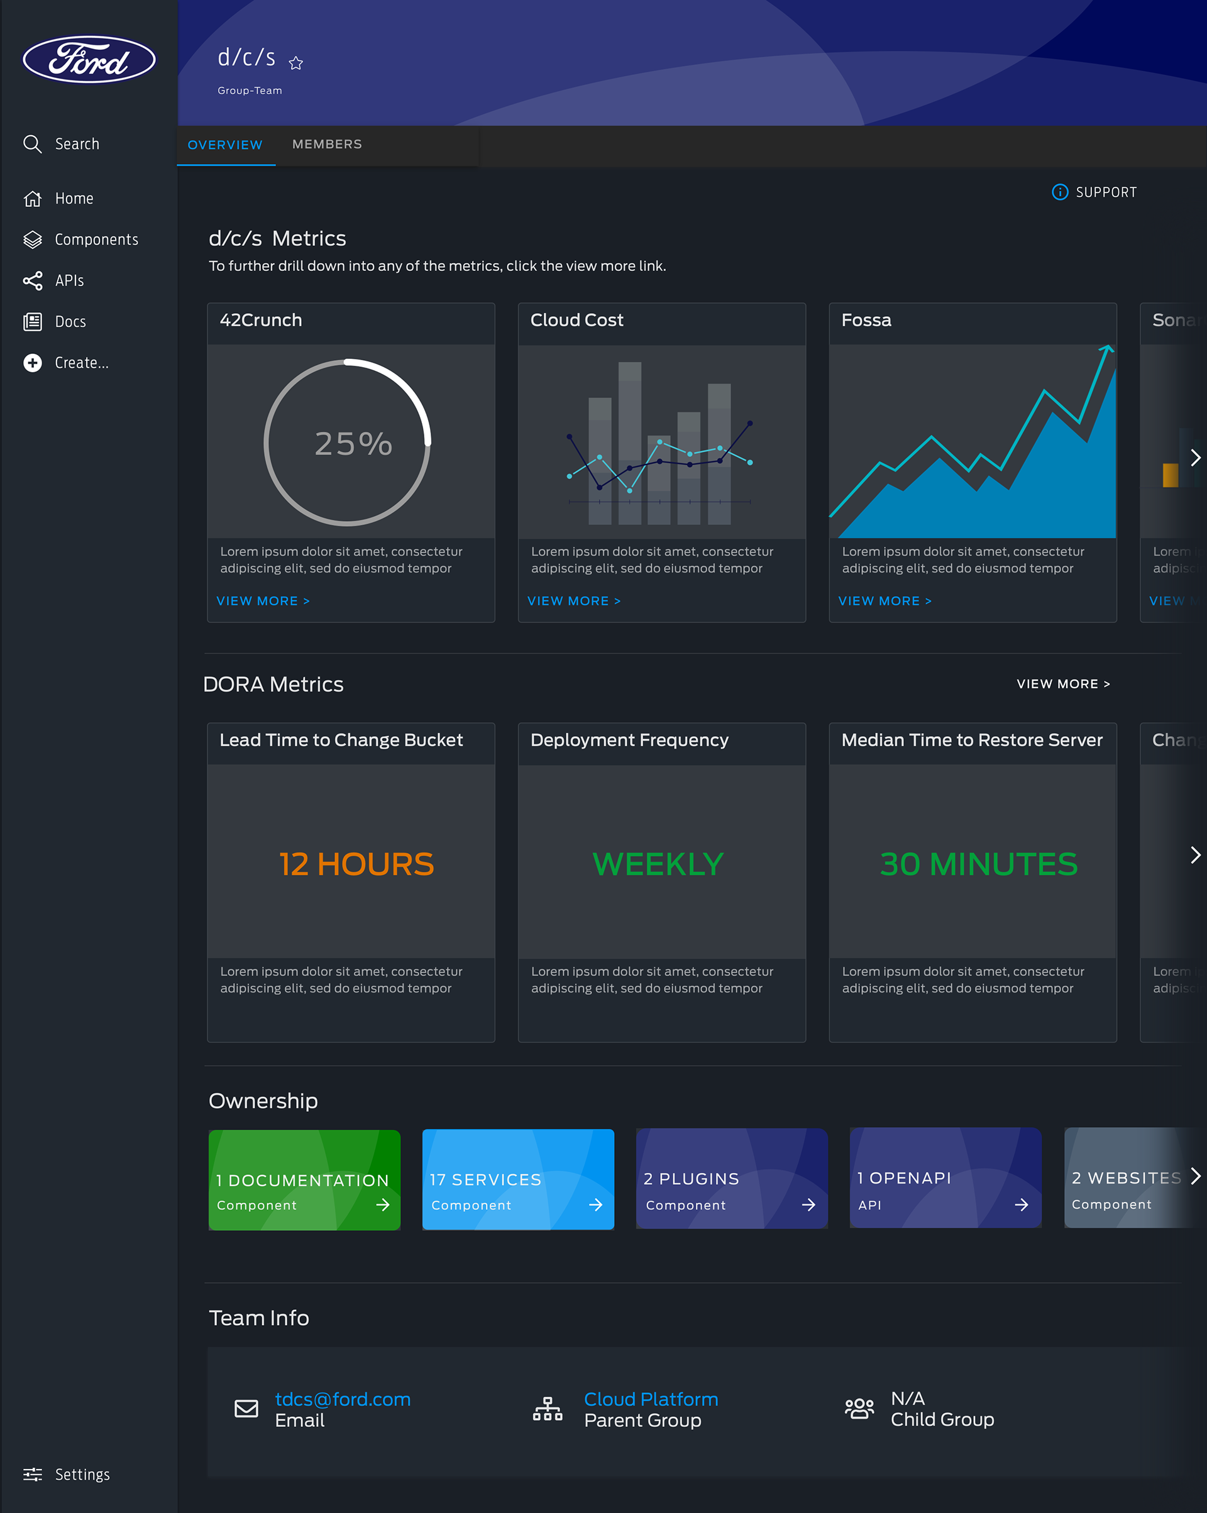The image size is (1207, 1513).
Task: Click View More on Cloud Cost card
Action: coord(574,602)
